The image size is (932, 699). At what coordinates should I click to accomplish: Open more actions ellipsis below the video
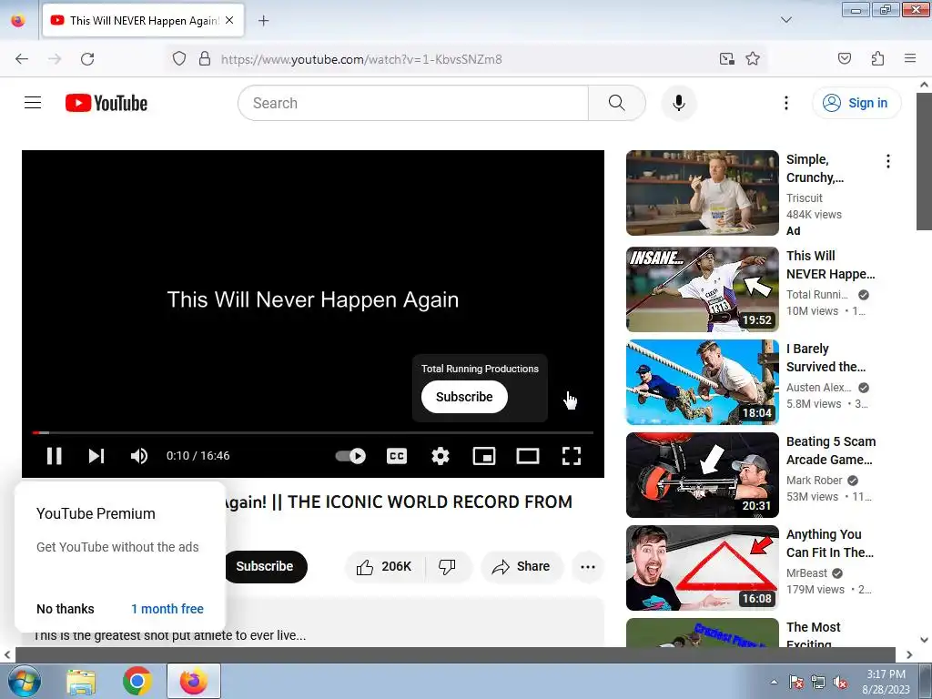tap(588, 566)
